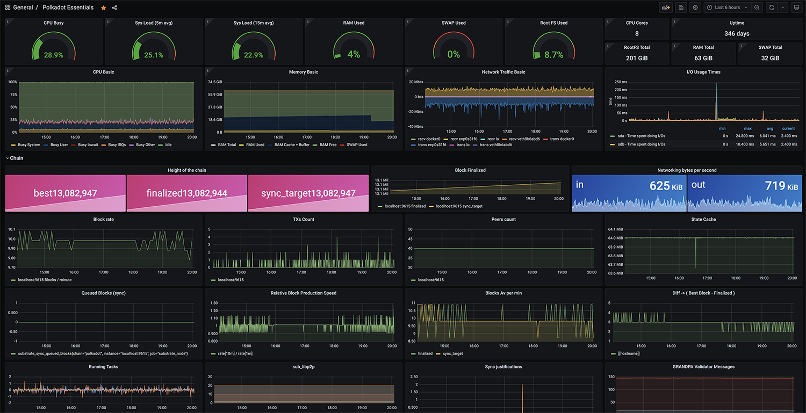Open the refresh interval dropdown arrow
The height and width of the screenshot is (413, 806).
tap(782, 8)
